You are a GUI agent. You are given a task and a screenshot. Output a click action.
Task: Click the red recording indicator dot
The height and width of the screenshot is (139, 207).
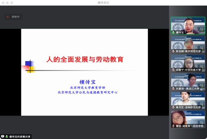(8, 17)
